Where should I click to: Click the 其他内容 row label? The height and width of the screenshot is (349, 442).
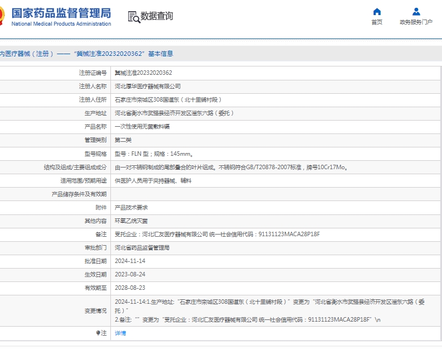[95, 221]
